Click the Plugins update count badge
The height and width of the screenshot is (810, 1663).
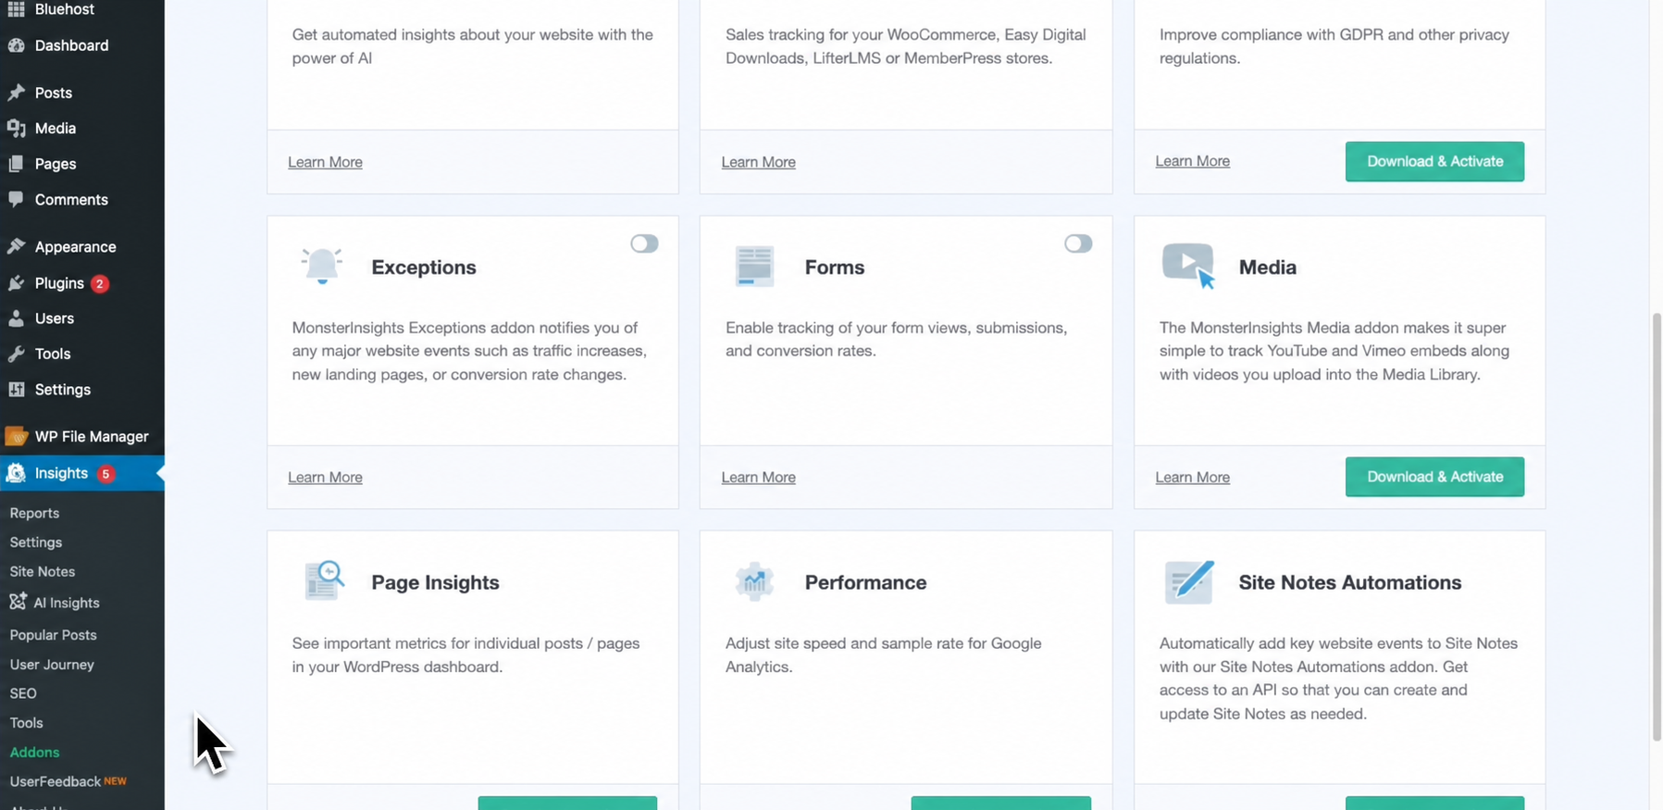tap(100, 283)
